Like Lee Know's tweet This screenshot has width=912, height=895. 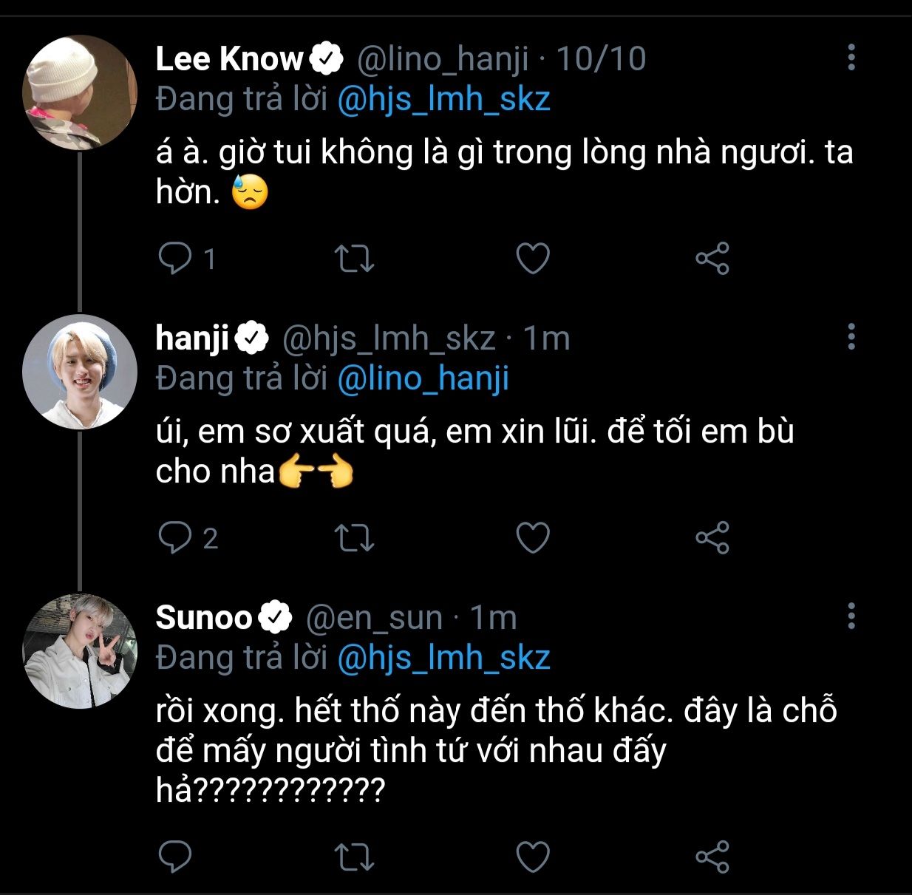(x=533, y=259)
